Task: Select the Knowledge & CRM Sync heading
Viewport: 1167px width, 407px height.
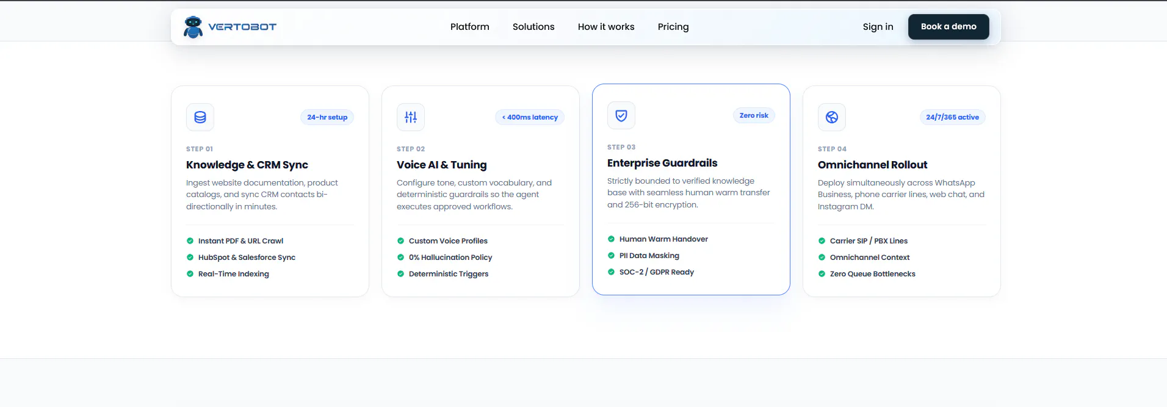Action: coord(247,165)
